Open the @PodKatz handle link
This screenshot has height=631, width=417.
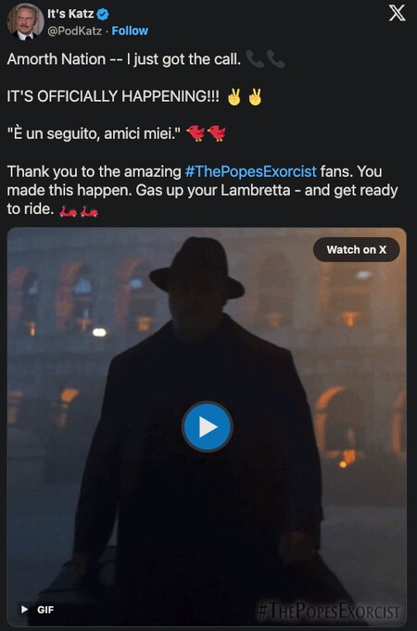pos(74,31)
